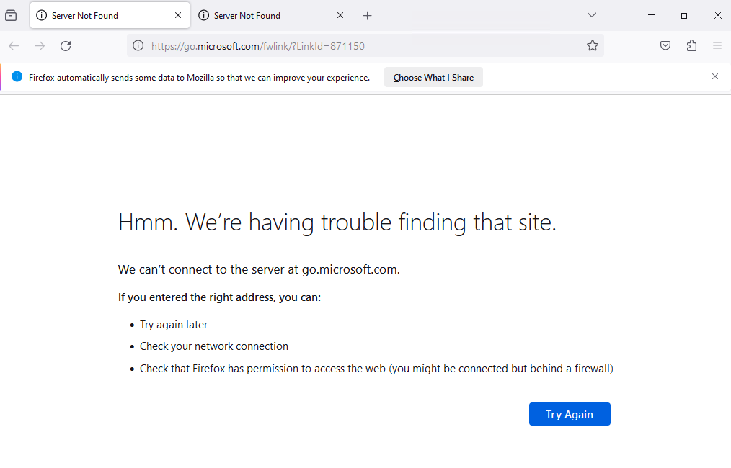Image resolution: width=731 pixels, height=468 pixels.
Task: Click the Choose What I Share button
Action: pyautogui.click(x=433, y=78)
